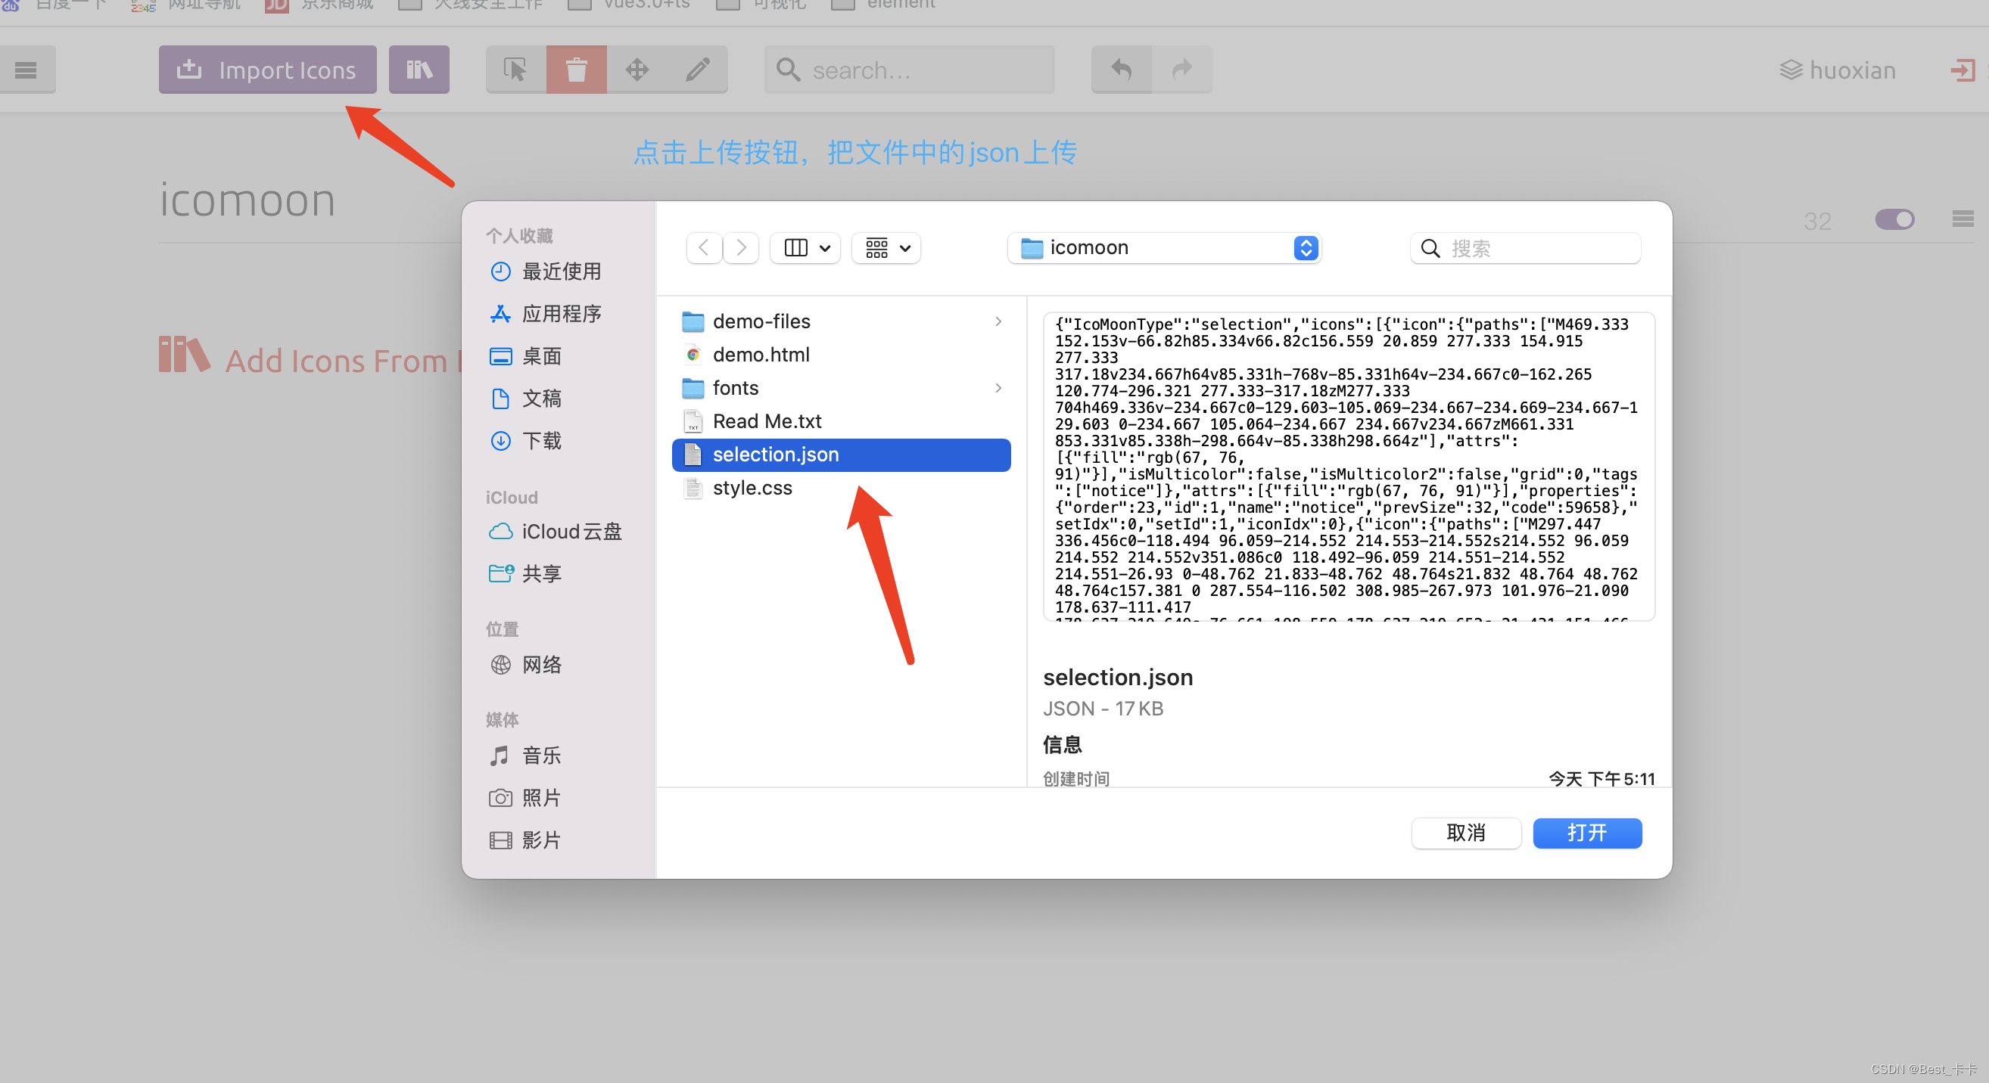The height and width of the screenshot is (1083, 1989).
Task: Click the JSON - 17 KB info text
Action: (x=1103, y=709)
